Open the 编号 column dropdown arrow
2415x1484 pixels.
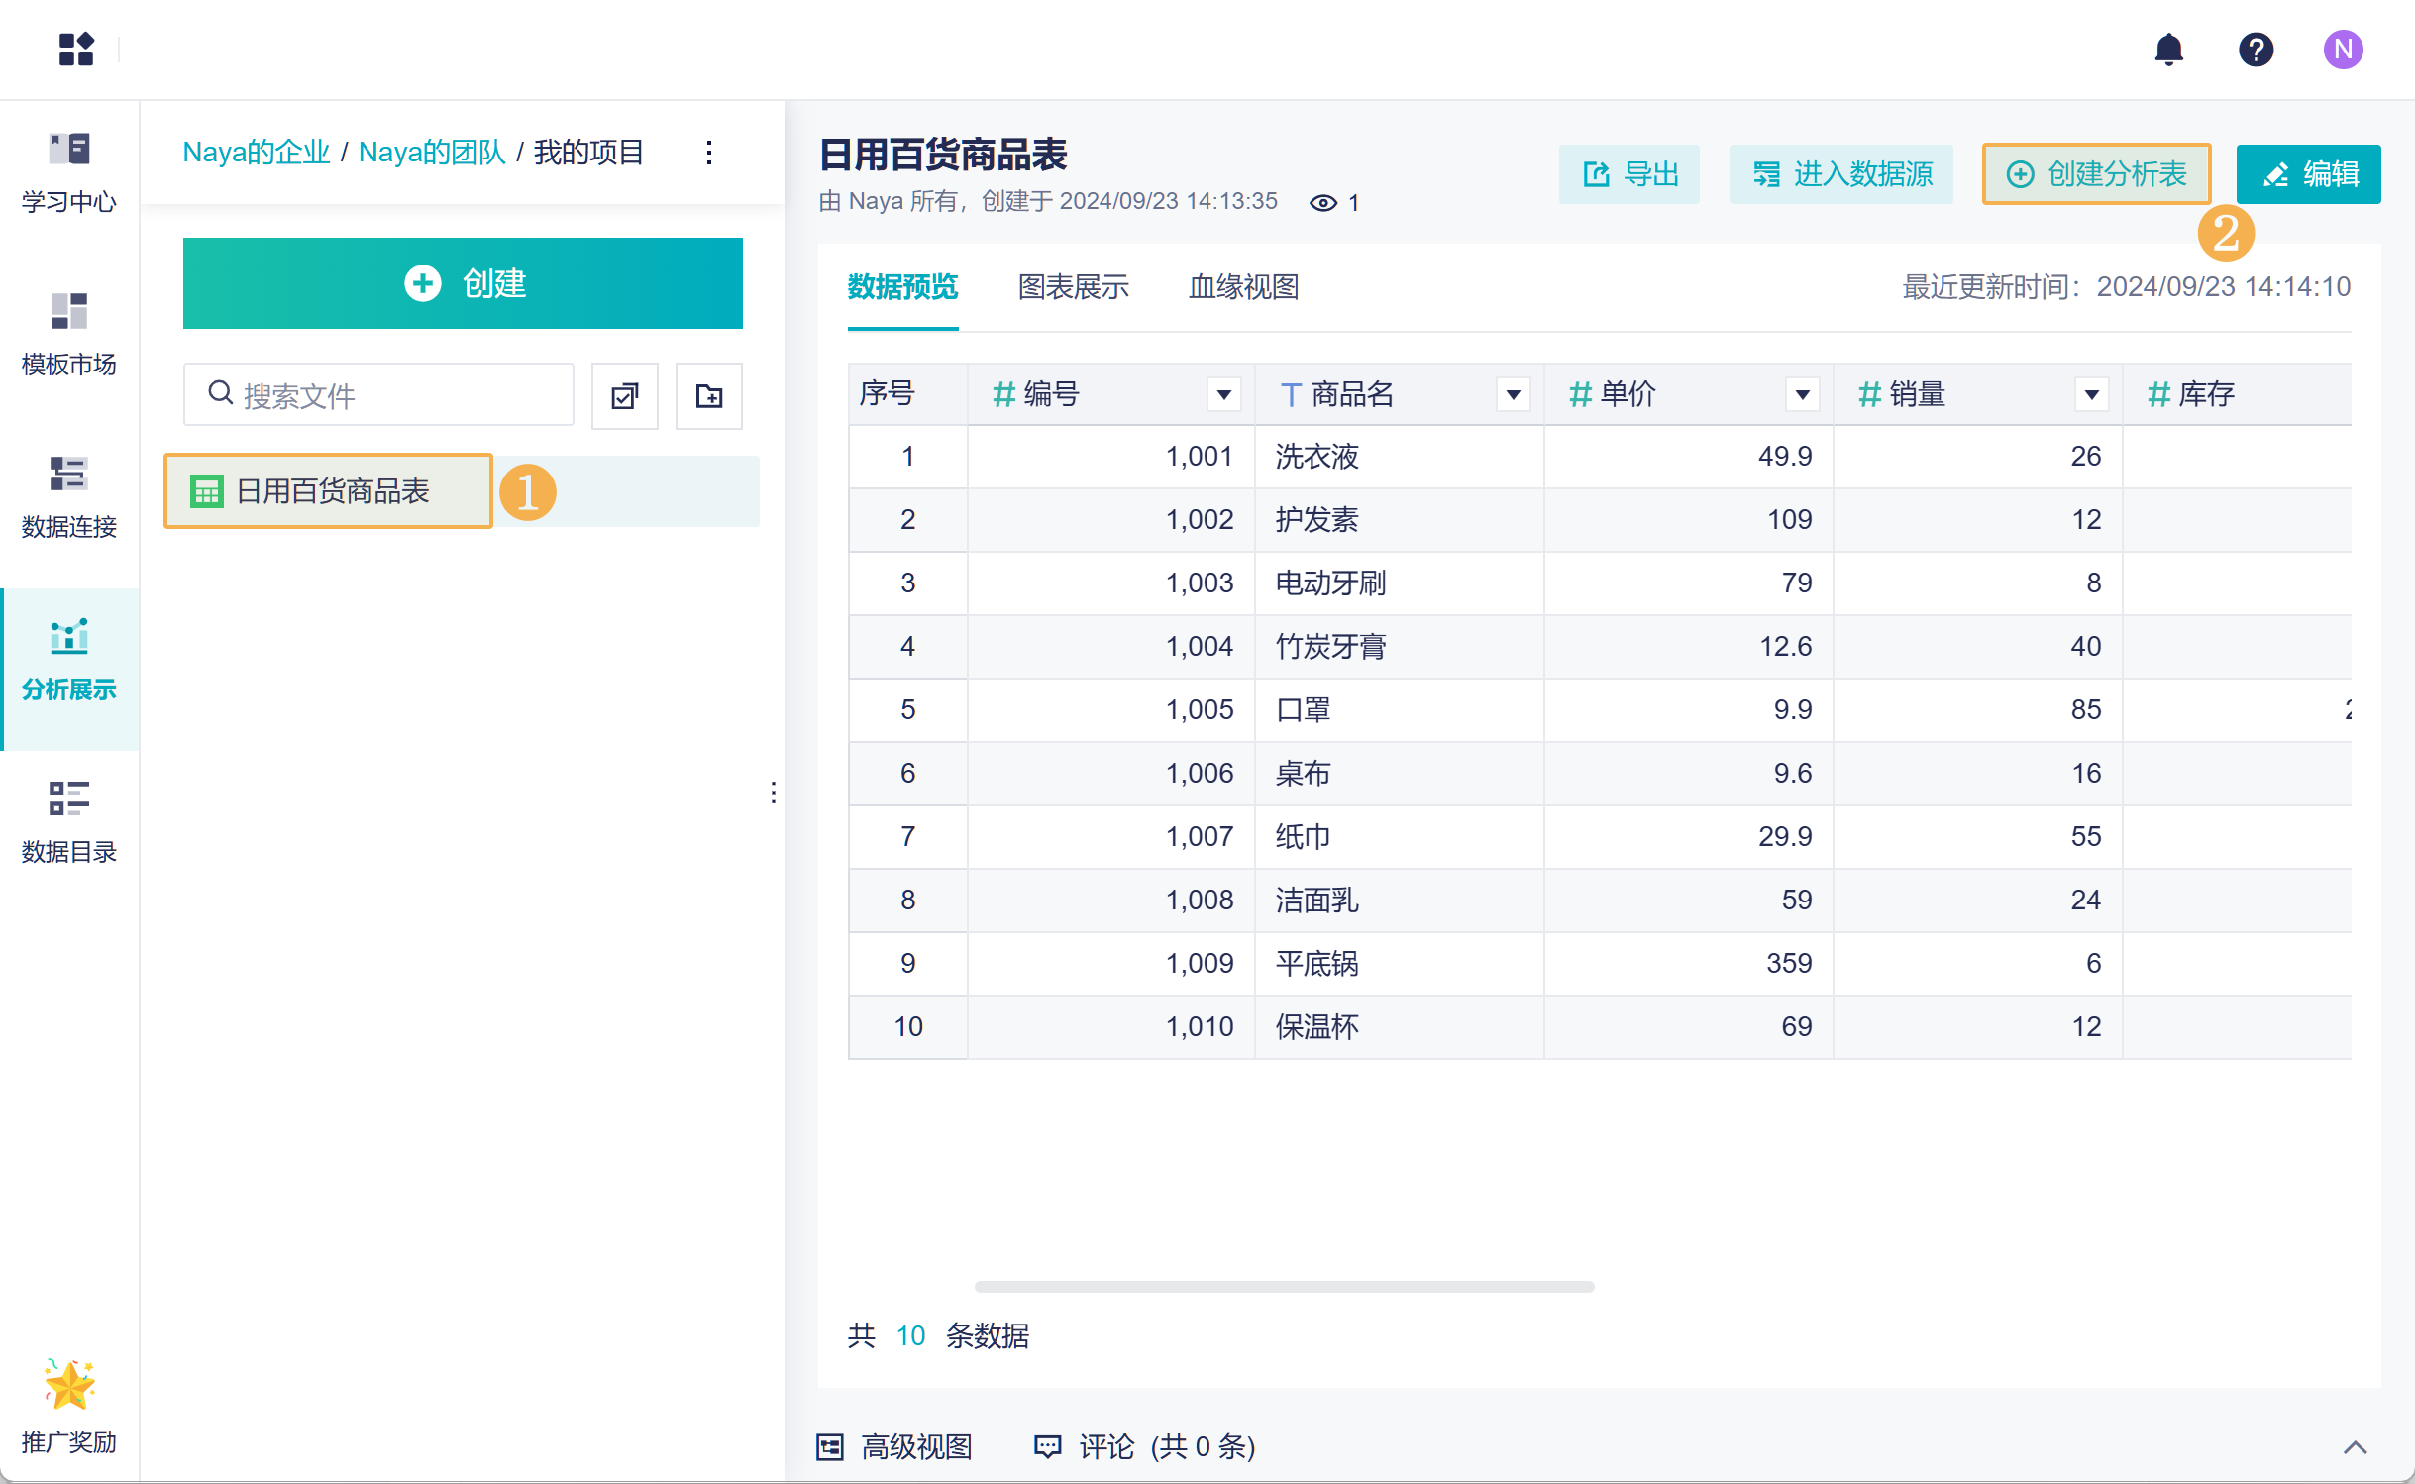1224,394
